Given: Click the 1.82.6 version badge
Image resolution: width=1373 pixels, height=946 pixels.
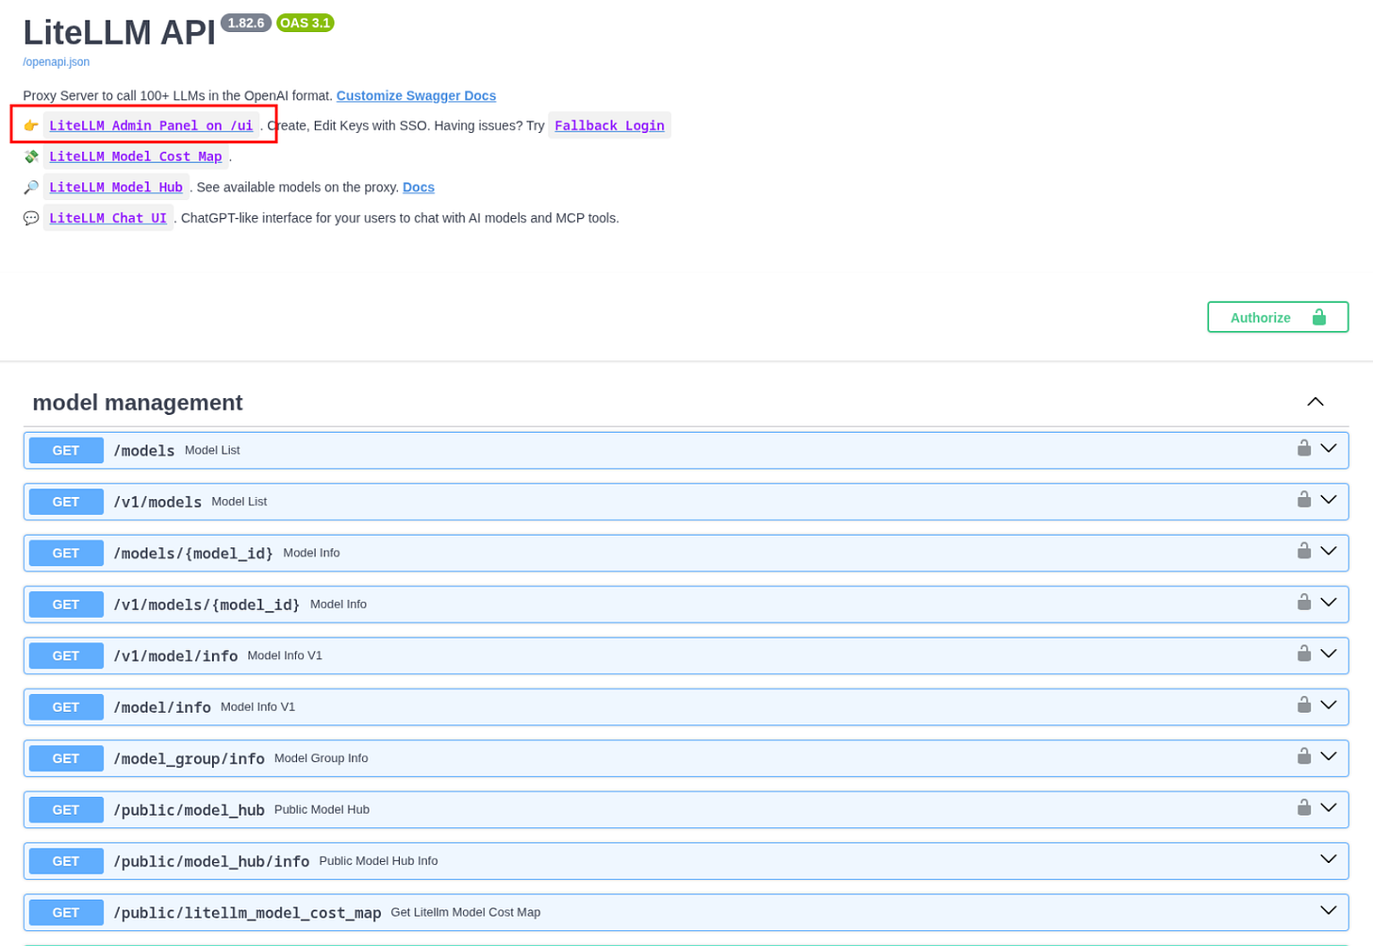Looking at the screenshot, I should pyautogui.click(x=246, y=23).
